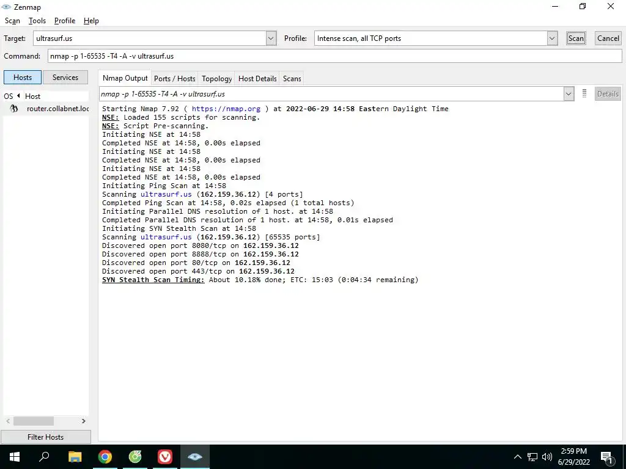Open taskbar search magnifier
The image size is (626, 469).
click(44, 457)
